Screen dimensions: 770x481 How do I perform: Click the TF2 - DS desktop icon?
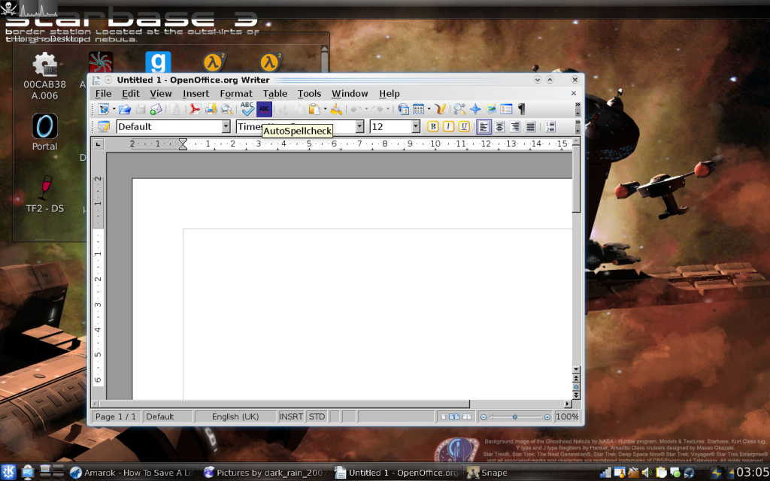tap(44, 195)
